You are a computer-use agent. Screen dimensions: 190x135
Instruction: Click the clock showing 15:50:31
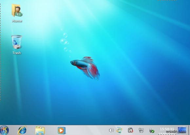tap(167, 129)
